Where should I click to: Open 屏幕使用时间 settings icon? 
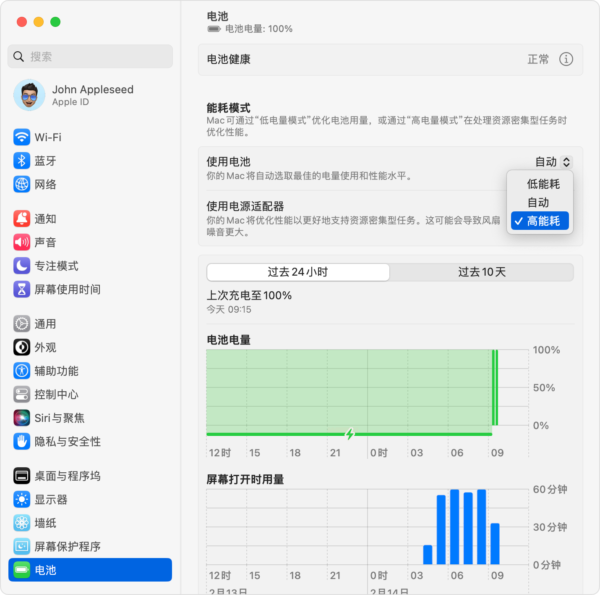(22, 289)
